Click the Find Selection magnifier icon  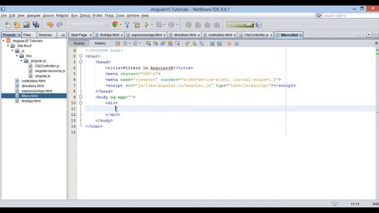149,43
